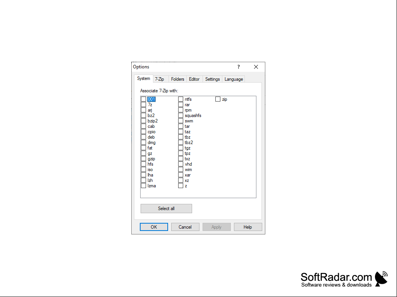
Task: Tick the gzip checkbox
Action: pos(144,159)
